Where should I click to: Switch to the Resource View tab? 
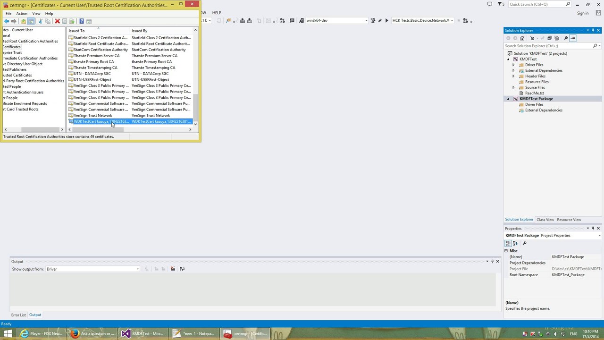[569, 220]
